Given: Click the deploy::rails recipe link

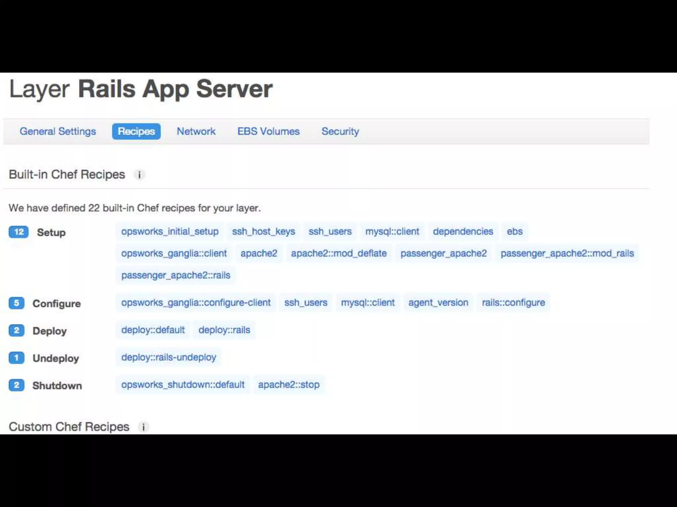Looking at the screenshot, I should tap(224, 330).
